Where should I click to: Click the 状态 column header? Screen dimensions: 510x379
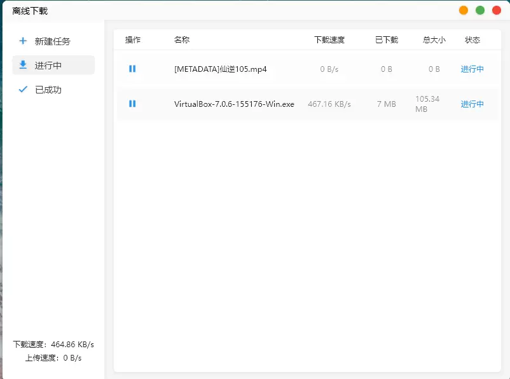[x=472, y=40]
